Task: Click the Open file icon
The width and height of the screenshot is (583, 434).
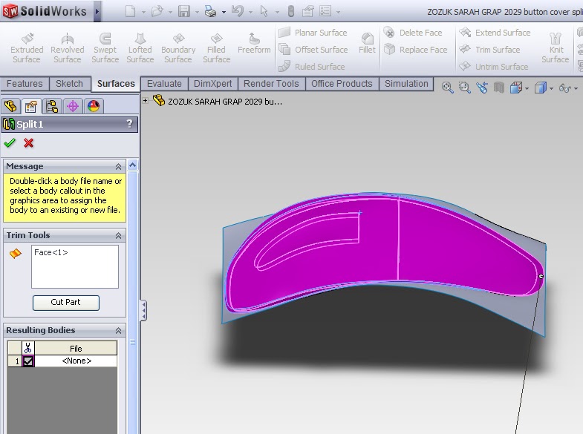Action: (x=157, y=12)
